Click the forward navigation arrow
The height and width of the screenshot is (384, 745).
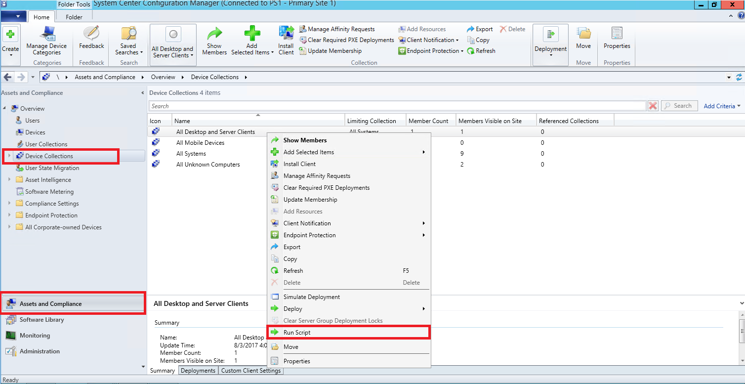21,77
